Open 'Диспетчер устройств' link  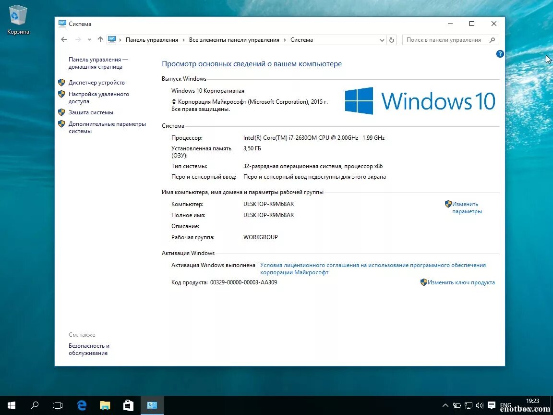[96, 83]
